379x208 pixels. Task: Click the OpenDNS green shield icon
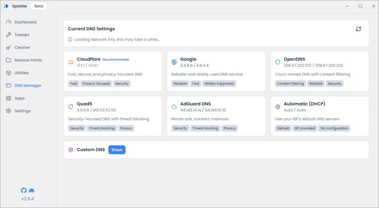pos(278,62)
